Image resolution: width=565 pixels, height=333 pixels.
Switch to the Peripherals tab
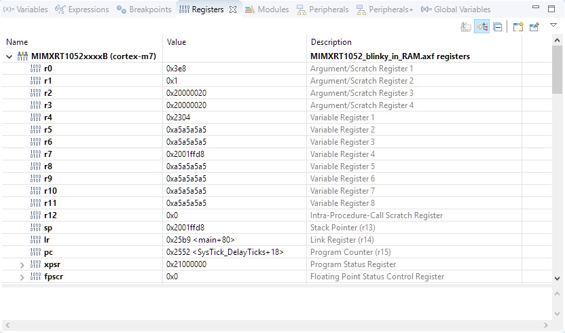(323, 10)
